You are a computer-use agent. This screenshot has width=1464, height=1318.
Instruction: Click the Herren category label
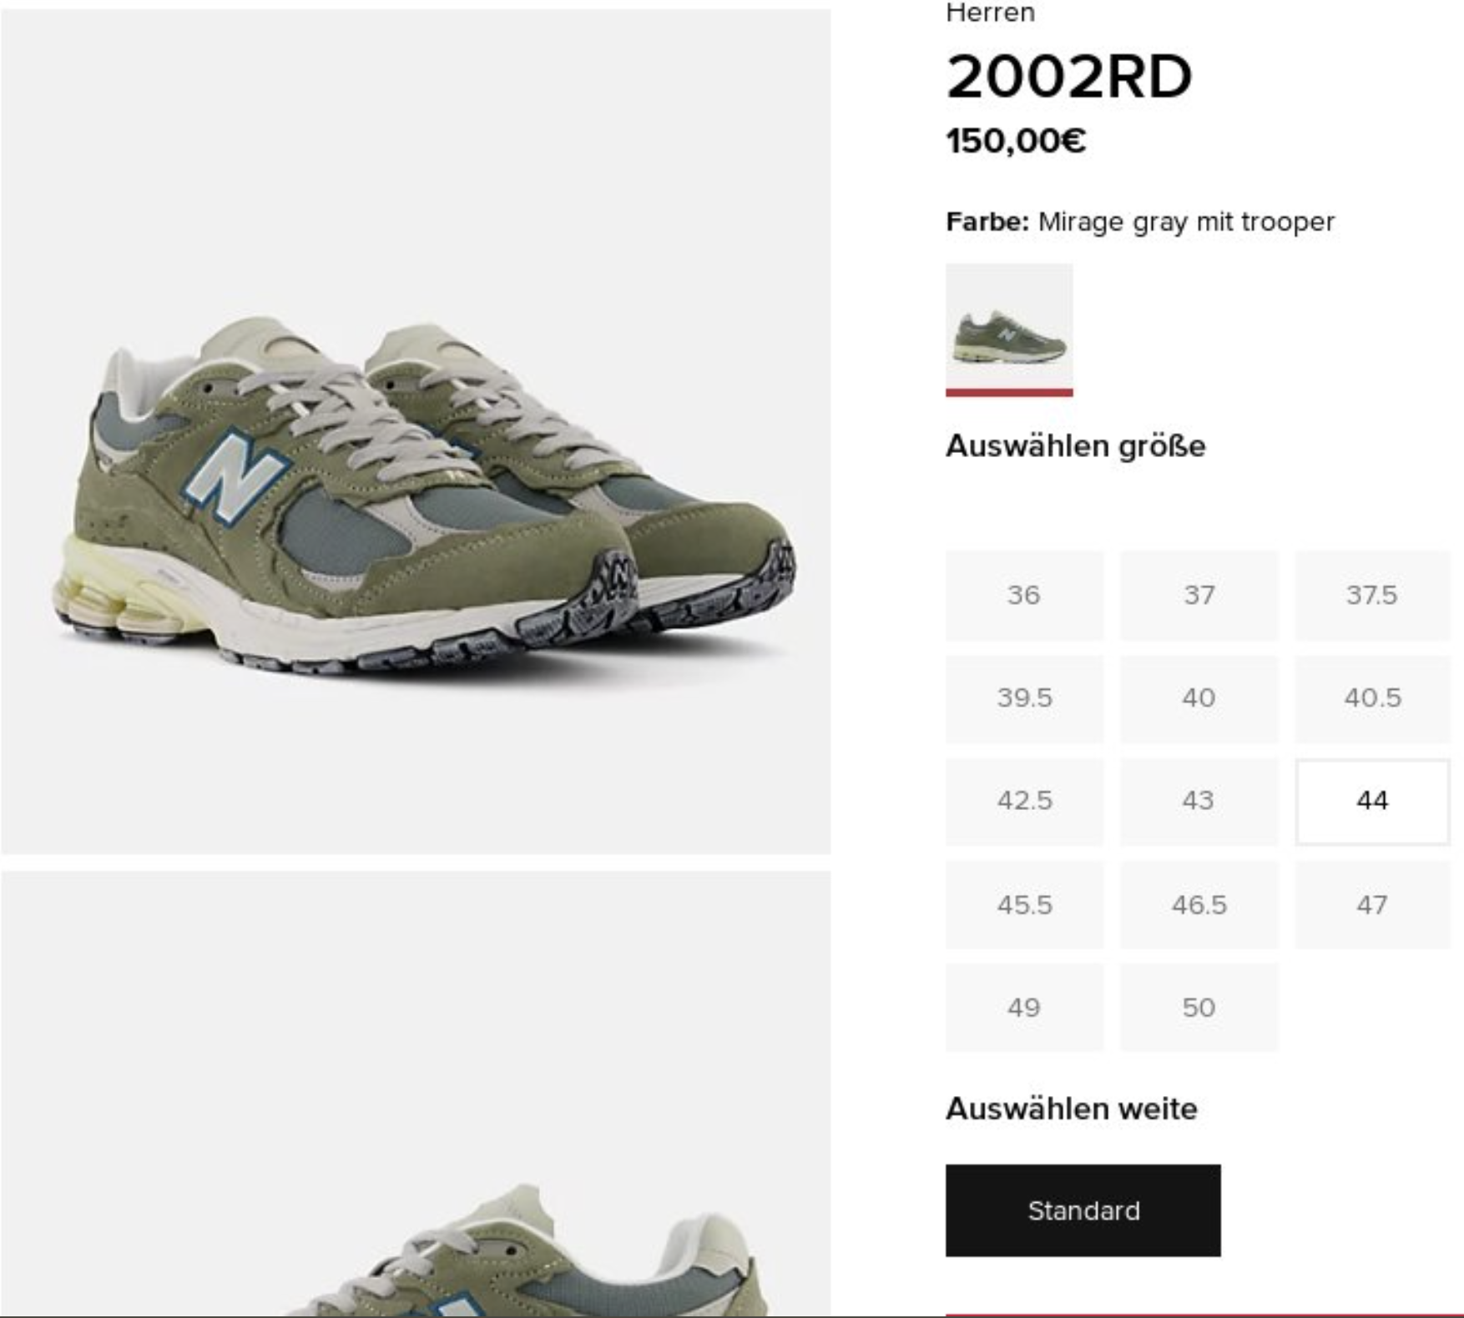pyautogui.click(x=990, y=13)
